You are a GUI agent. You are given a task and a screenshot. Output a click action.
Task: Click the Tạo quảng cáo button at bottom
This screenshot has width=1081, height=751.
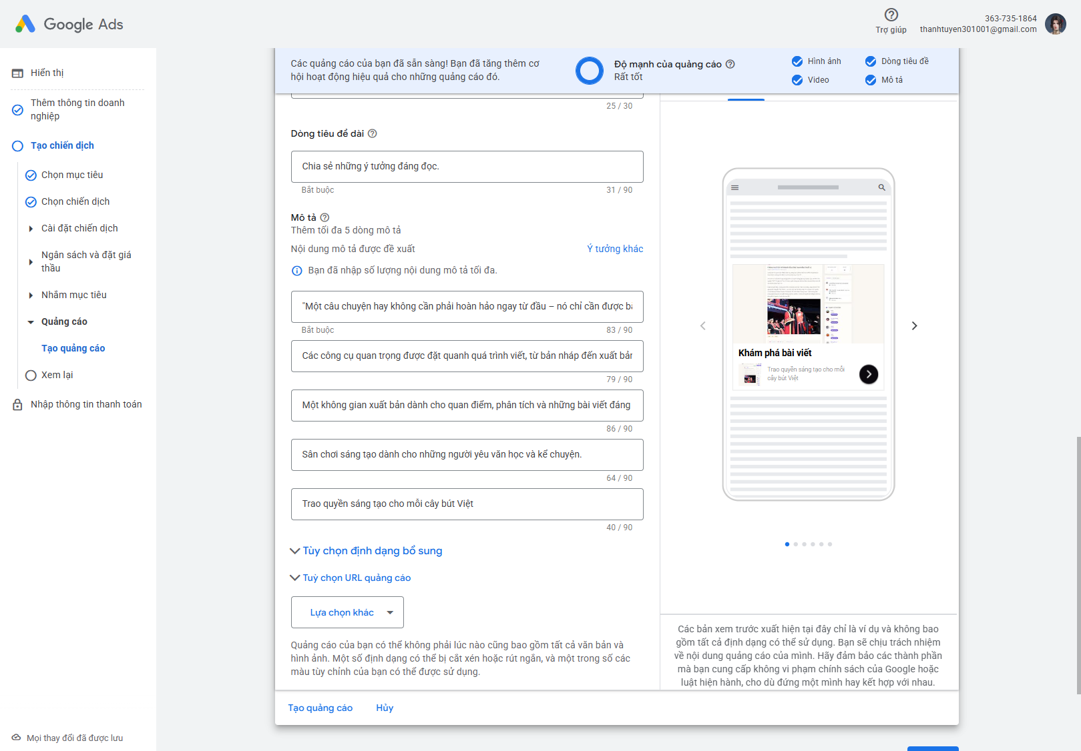tap(320, 708)
